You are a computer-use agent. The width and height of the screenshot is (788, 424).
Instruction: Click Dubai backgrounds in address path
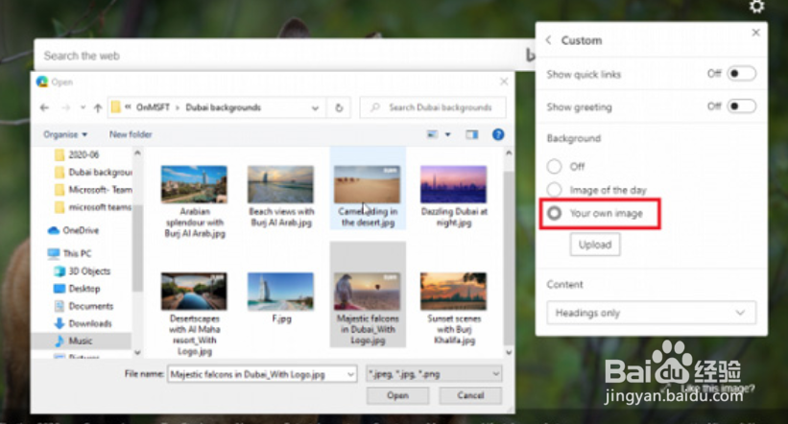click(223, 107)
